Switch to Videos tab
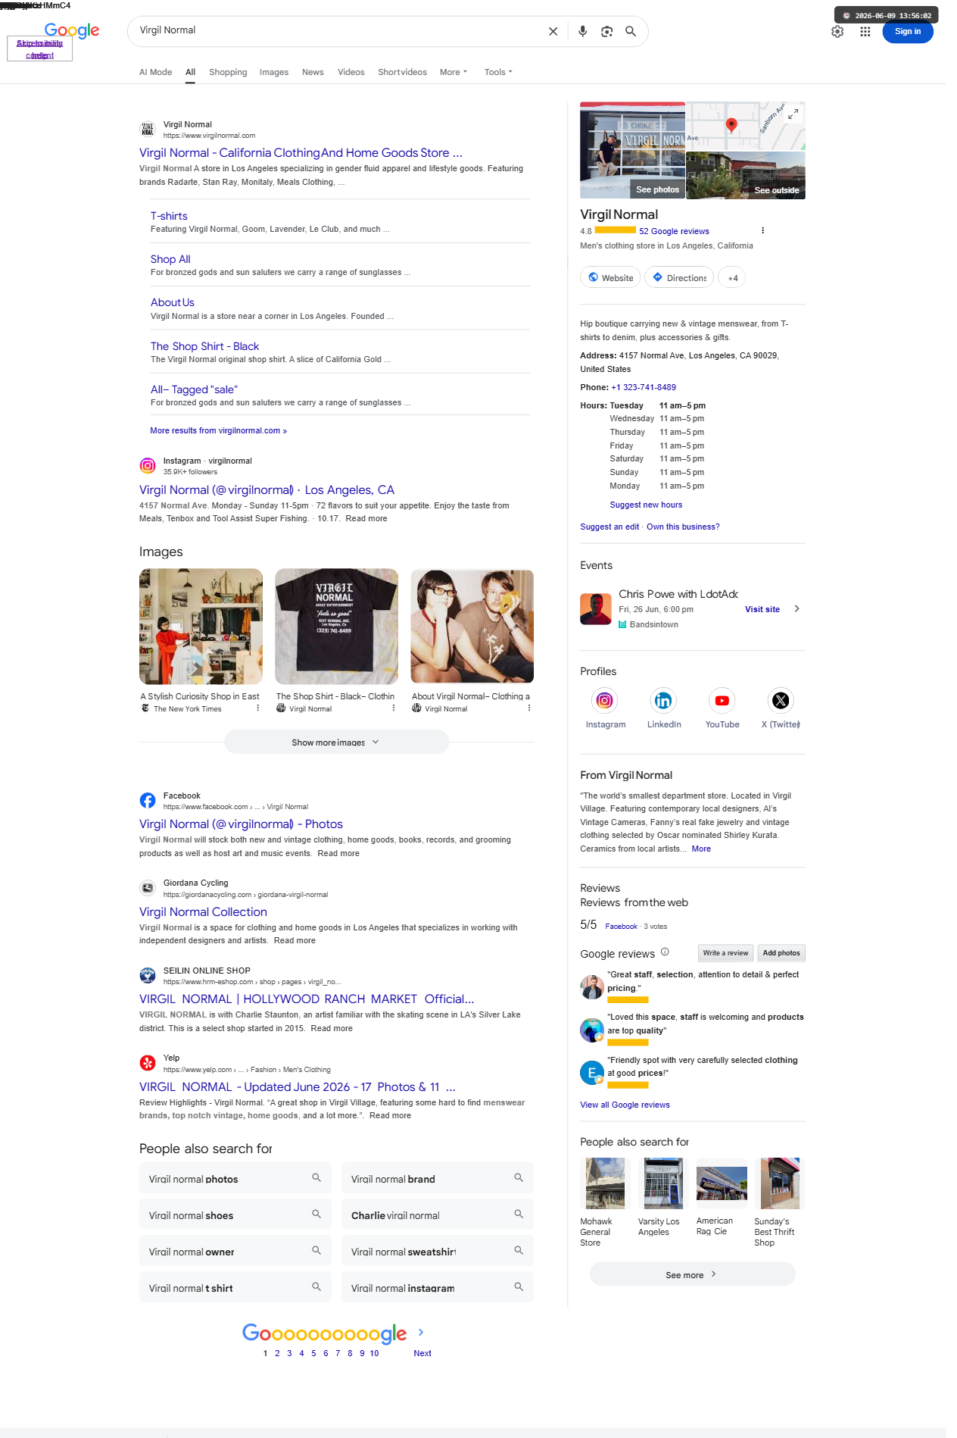 (351, 72)
